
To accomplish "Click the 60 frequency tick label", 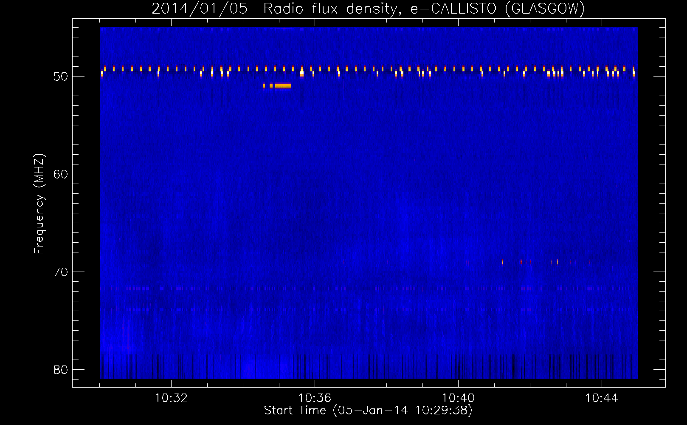I will coord(61,174).
